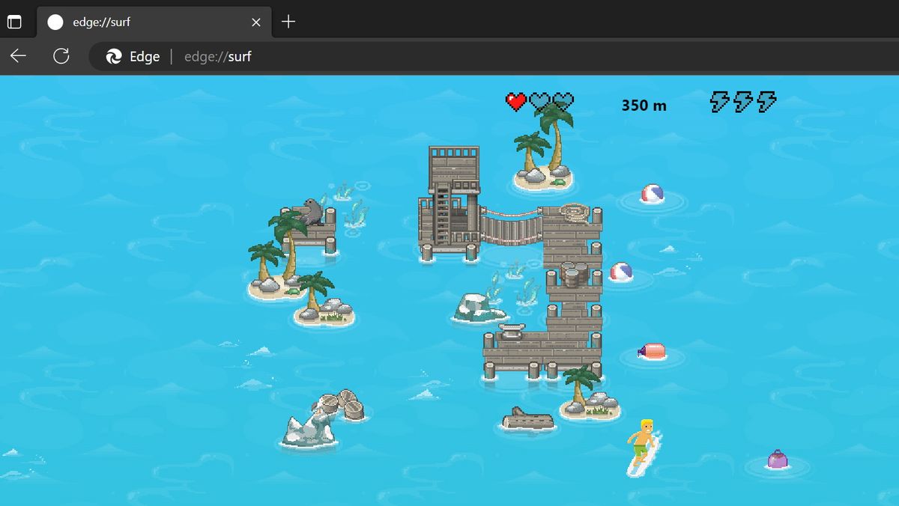Click the purple jellyfish obstacle

779,460
